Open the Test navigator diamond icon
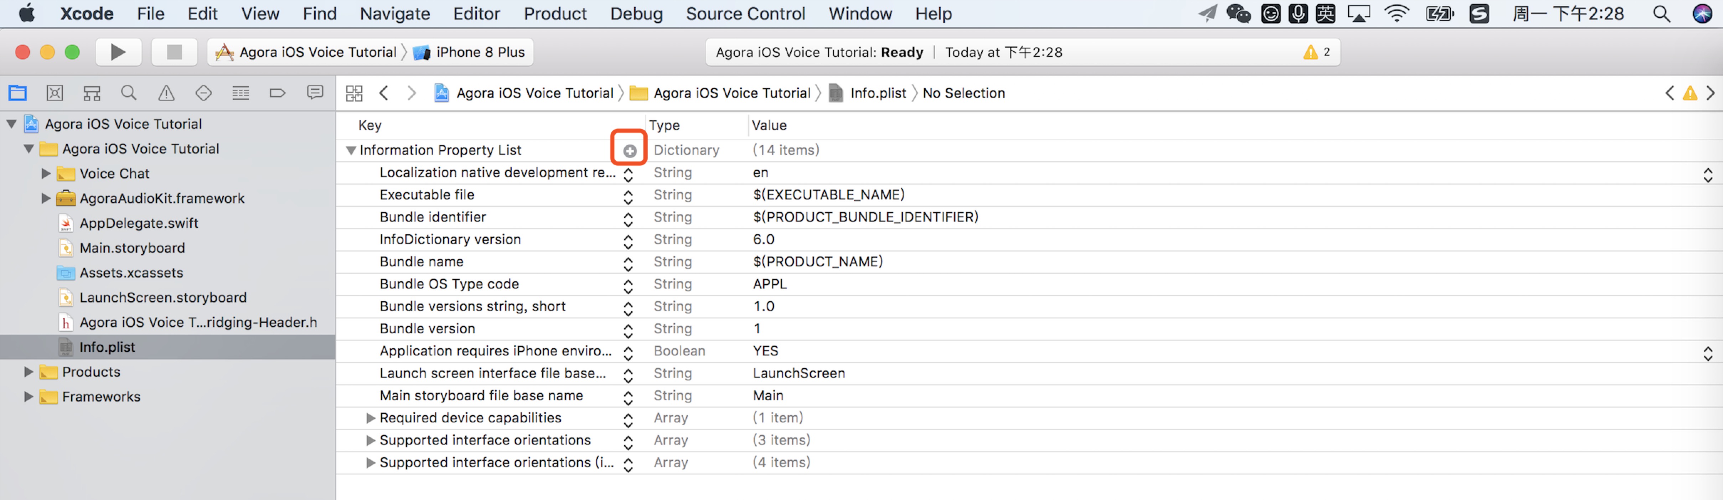 click(x=203, y=93)
